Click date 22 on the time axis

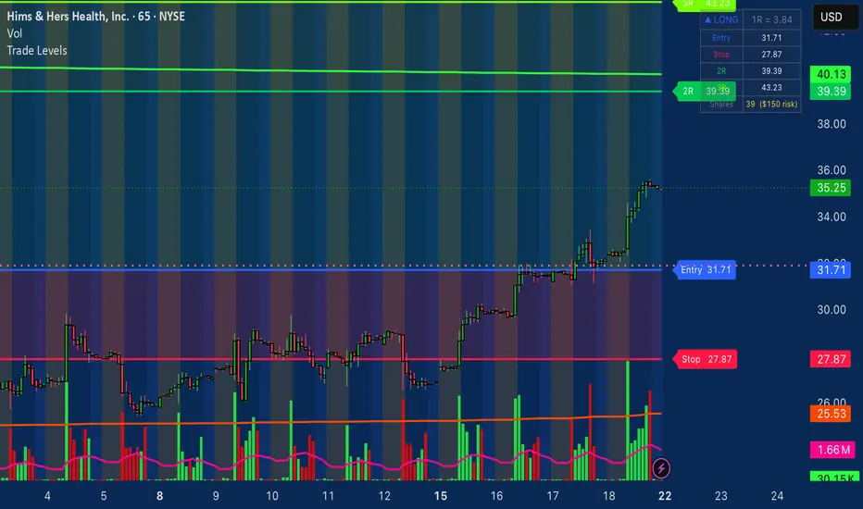pyautogui.click(x=665, y=496)
